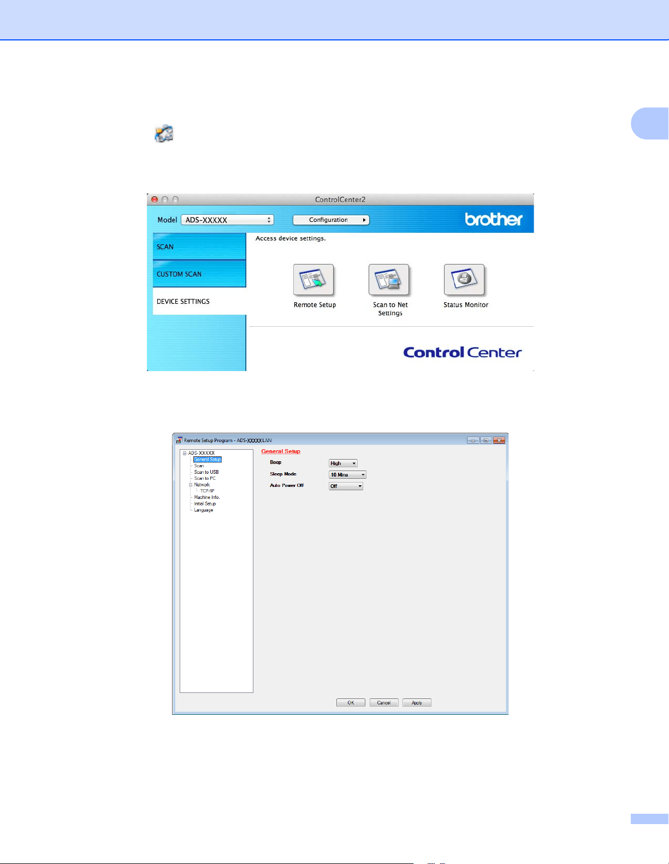Open the Remote Setup icon in ControlCenter2
Screen dimensions: 669x864
tap(313, 280)
